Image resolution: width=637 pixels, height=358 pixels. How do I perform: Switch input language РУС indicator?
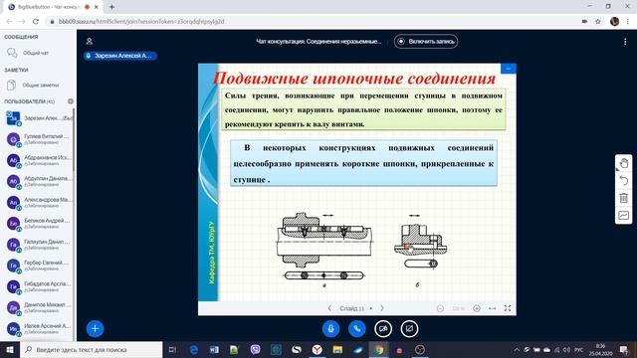(579, 349)
